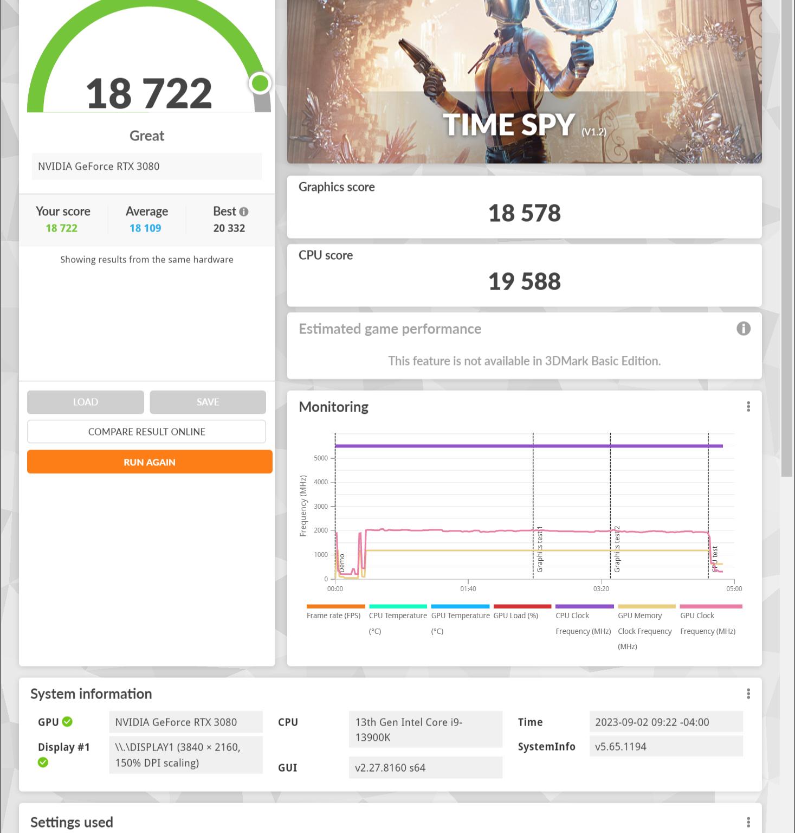This screenshot has width=795, height=833.
Task: Collapse the System information section
Action: pyautogui.click(x=92, y=694)
